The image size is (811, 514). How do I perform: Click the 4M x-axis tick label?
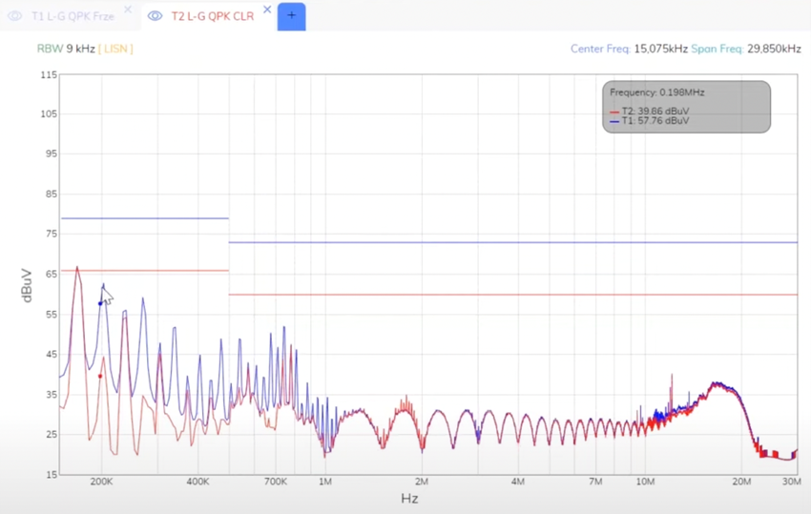tap(518, 482)
